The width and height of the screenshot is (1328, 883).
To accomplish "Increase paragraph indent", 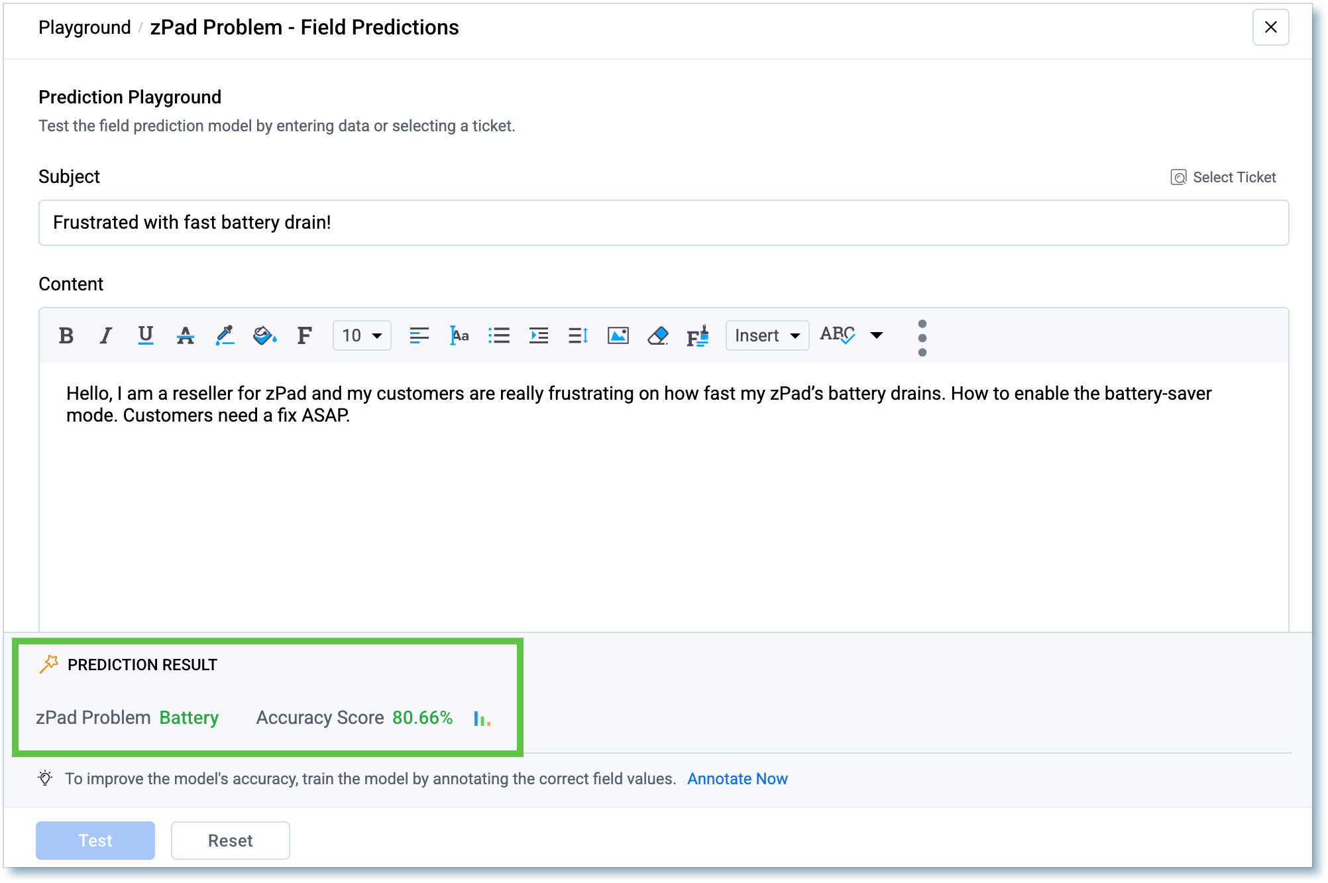I will (539, 335).
